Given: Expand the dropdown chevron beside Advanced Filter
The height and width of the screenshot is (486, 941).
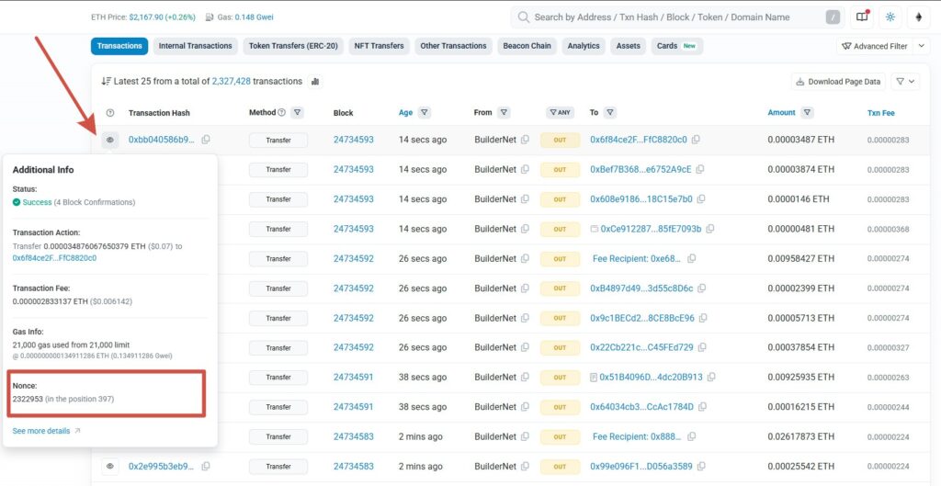Looking at the screenshot, I should 922,46.
